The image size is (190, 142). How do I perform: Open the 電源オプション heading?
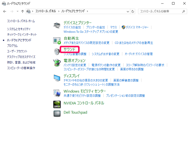tap(75, 60)
